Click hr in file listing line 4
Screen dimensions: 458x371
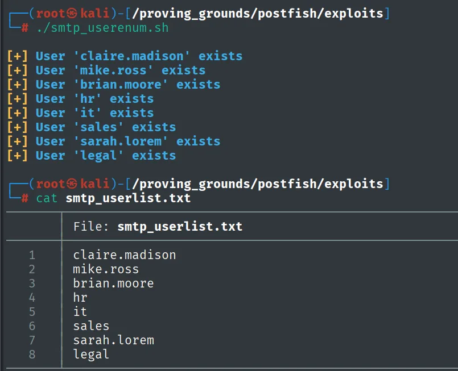pyautogui.click(x=80, y=298)
